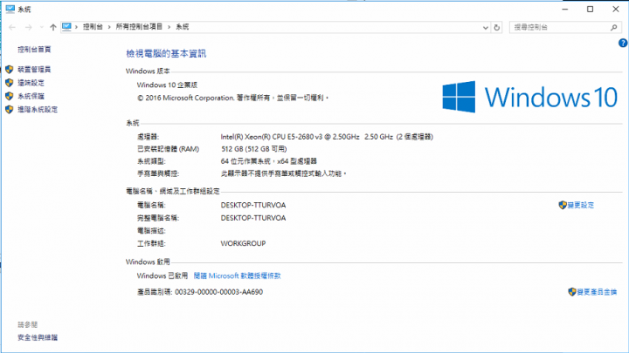Open help with the blue question icon
Screen dimensions: 629x353
click(x=623, y=43)
